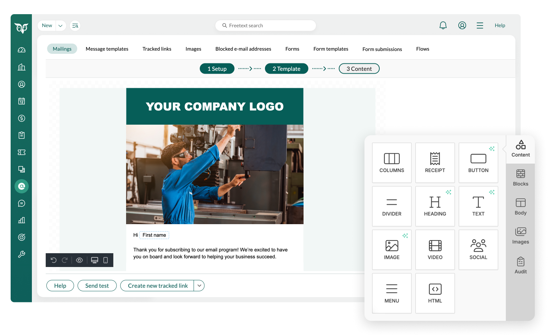The width and height of the screenshot is (549, 335).
Task: Open notifications bell icon
Action: pos(443,25)
